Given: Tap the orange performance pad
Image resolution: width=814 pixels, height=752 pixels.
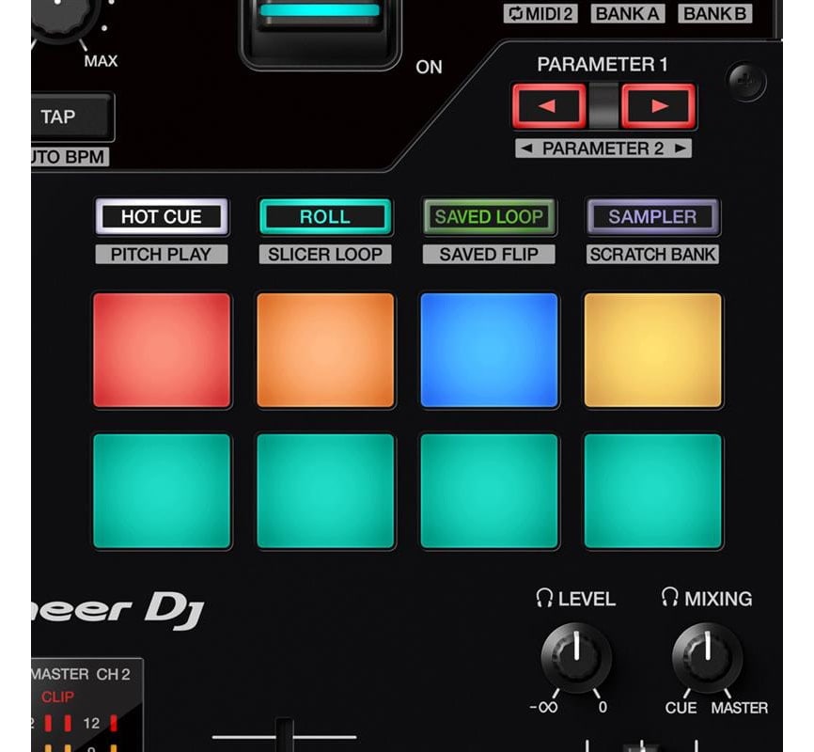Looking at the screenshot, I should tap(324, 350).
